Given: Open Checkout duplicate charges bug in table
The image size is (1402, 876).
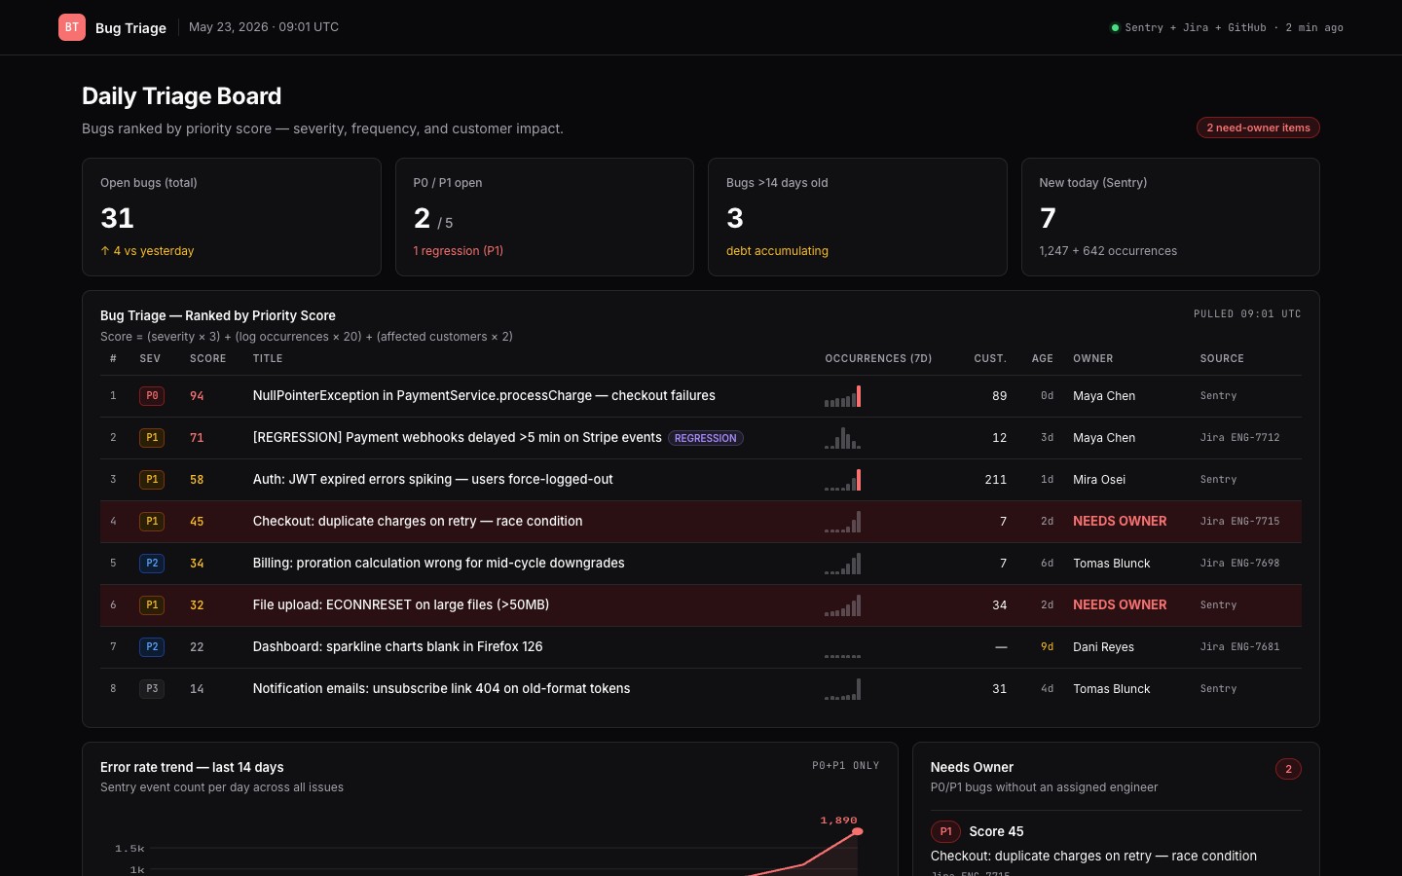Looking at the screenshot, I should point(418,521).
